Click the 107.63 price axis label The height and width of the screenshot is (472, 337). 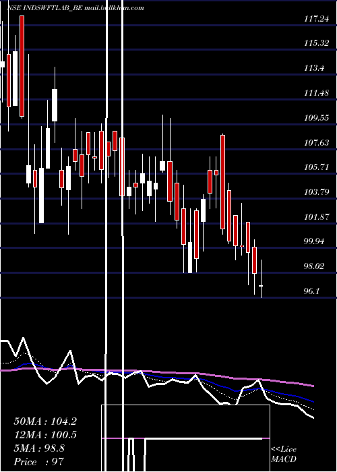pos(316,143)
